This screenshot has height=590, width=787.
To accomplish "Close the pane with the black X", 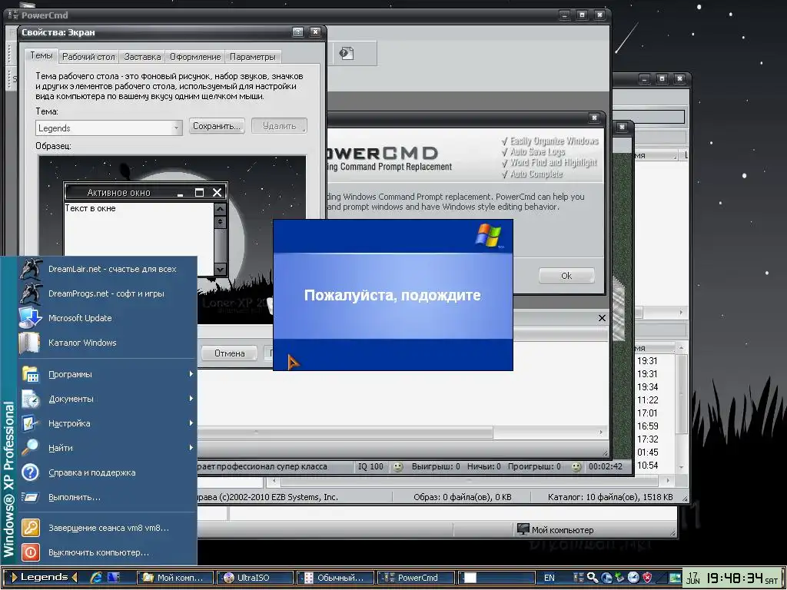I will coord(602,318).
